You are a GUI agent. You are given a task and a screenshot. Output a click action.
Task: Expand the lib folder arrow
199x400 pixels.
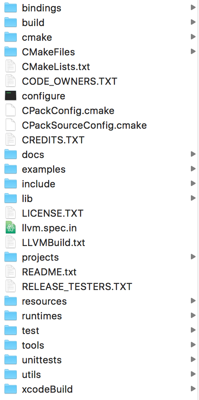(193, 198)
